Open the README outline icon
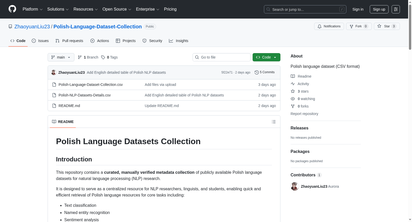This screenshot has width=412, height=222. tap(274, 122)
